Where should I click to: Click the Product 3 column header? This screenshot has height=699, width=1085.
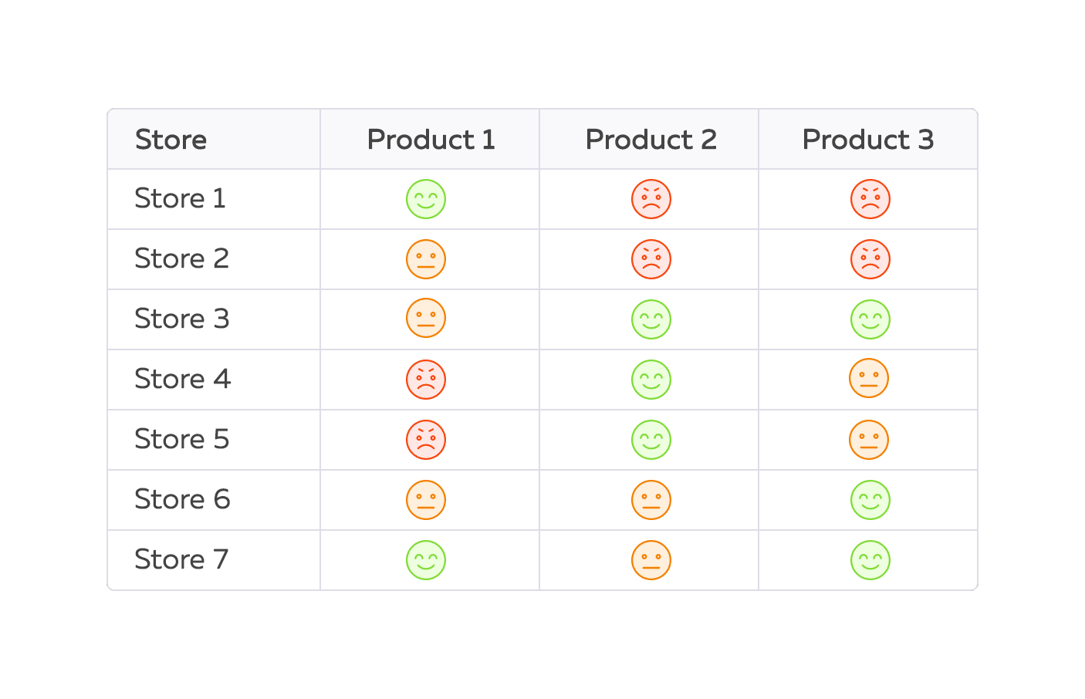tap(868, 140)
